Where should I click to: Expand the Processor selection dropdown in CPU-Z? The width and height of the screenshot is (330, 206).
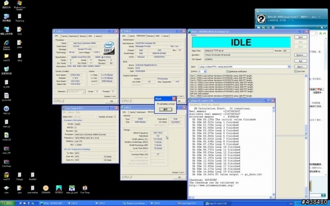pyautogui.click(x=84, y=92)
